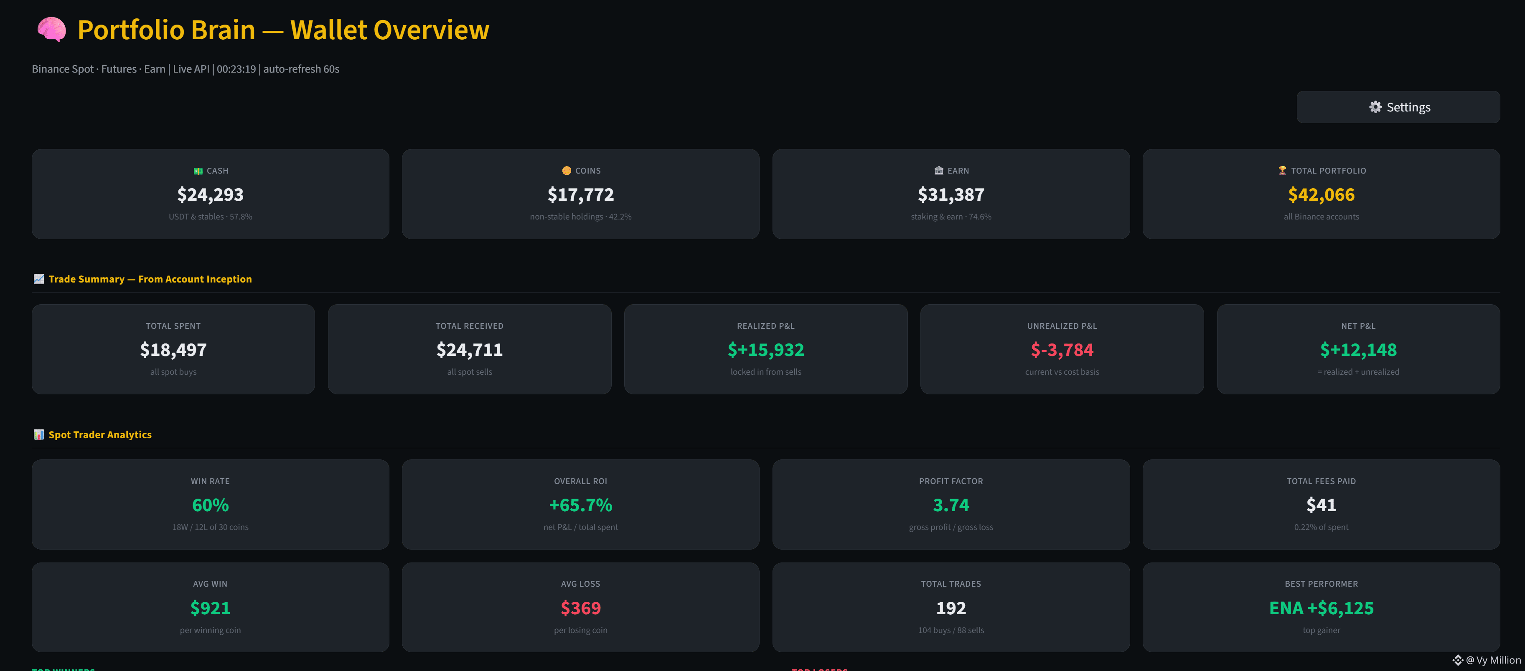The height and width of the screenshot is (671, 1525).
Task: Click the orange coin icon
Action: tap(566, 171)
